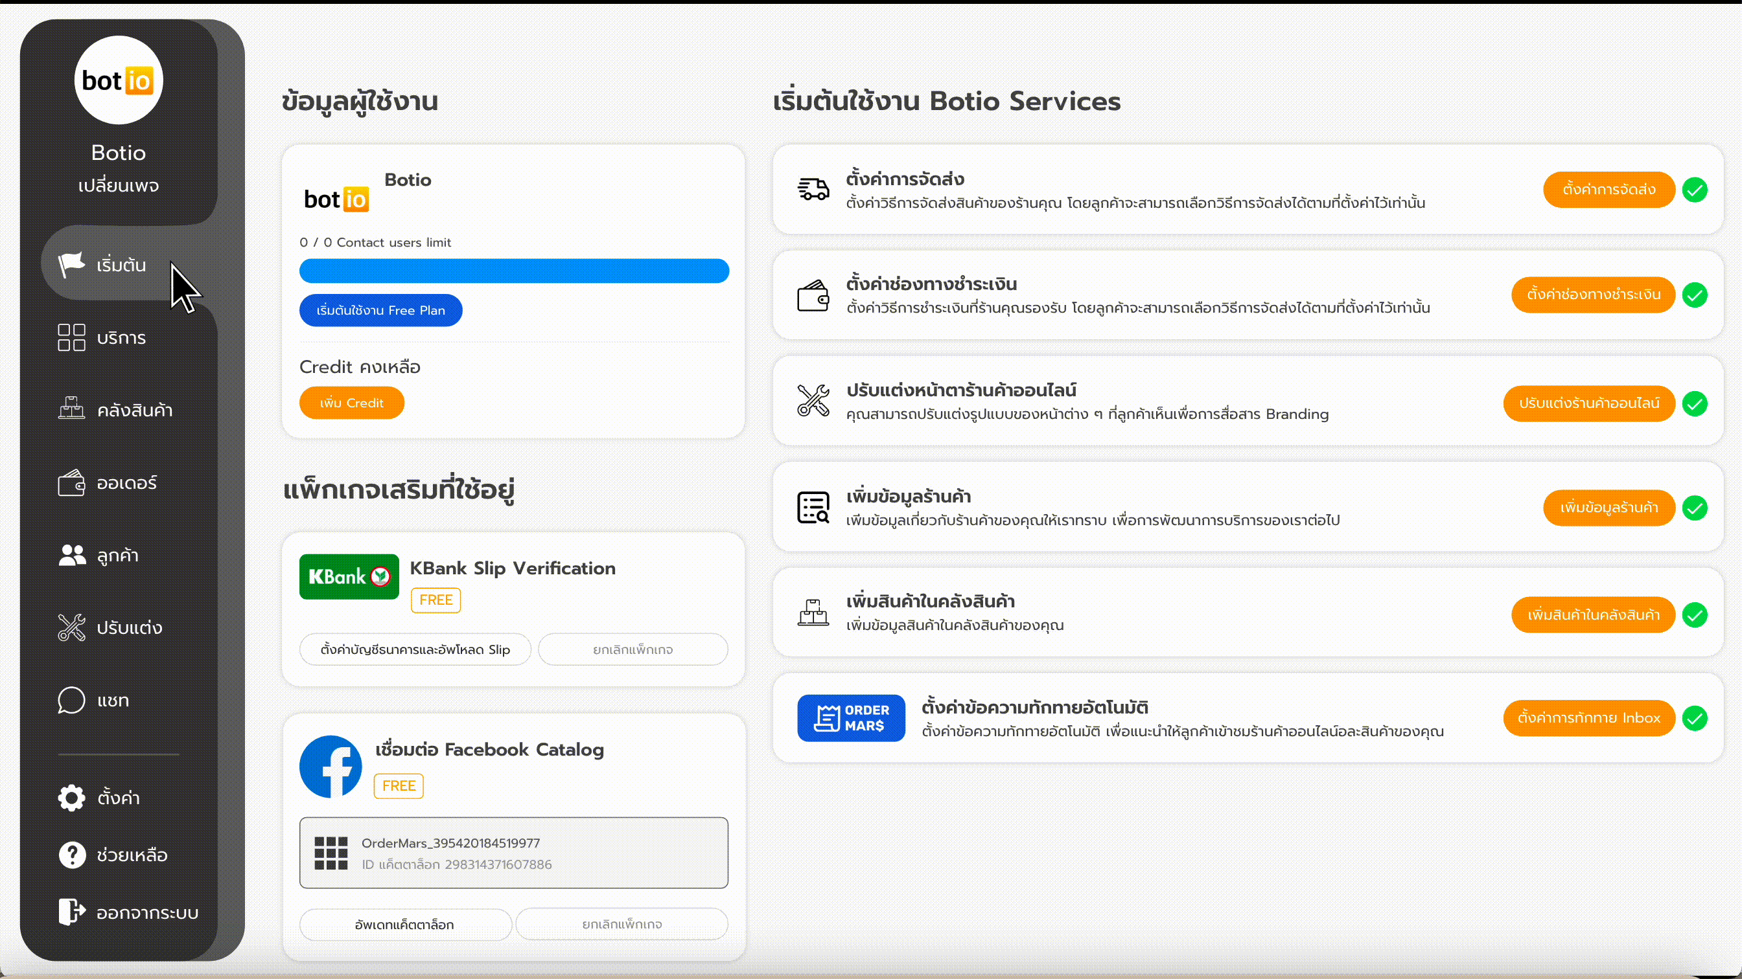Click the Facebook Catalog connection icon
The height and width of the screenshot is (979, 1742).
click(x=332, y=766)
